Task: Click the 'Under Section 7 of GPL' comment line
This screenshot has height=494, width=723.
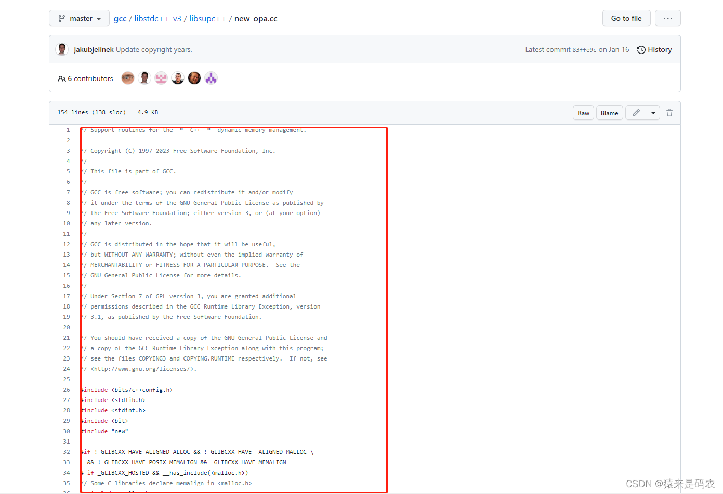Action: click(189, 296)
